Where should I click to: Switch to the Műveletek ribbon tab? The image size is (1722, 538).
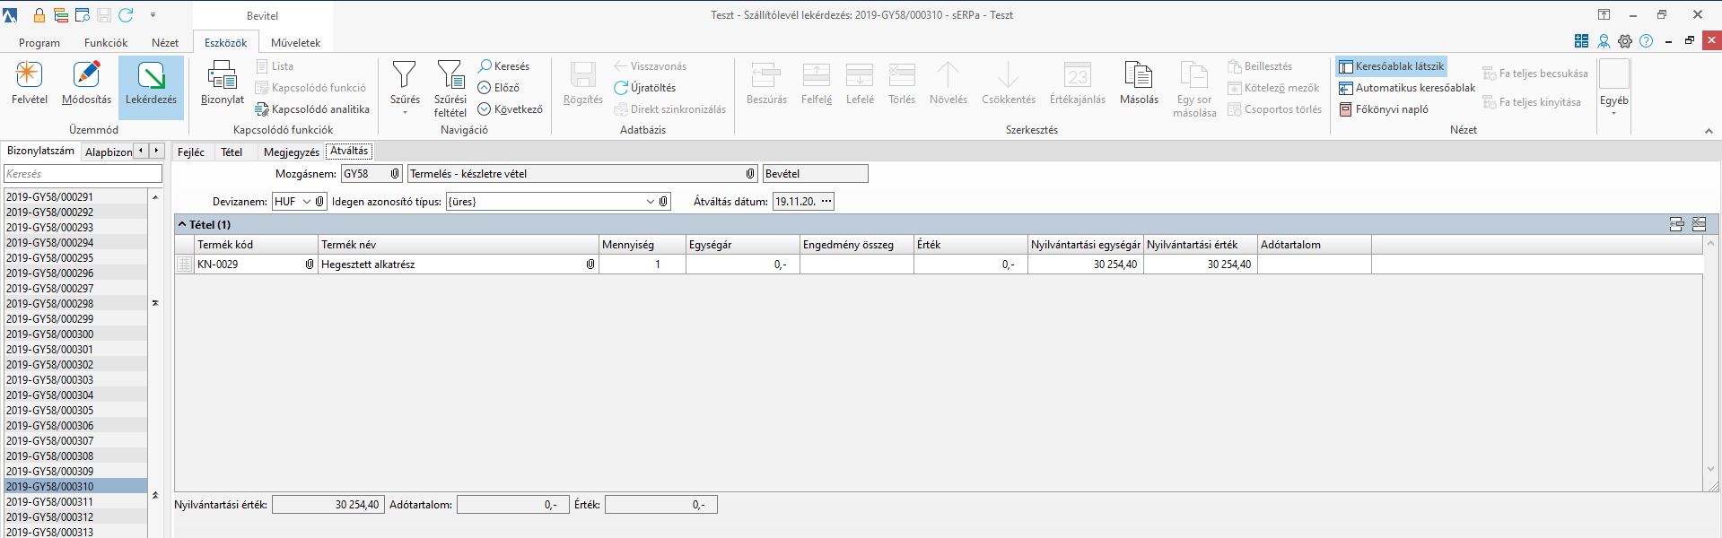coord(295,43)
